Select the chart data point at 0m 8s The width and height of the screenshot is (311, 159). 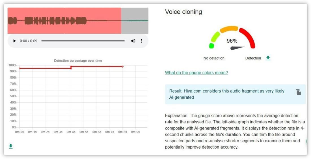click(122, 66)
